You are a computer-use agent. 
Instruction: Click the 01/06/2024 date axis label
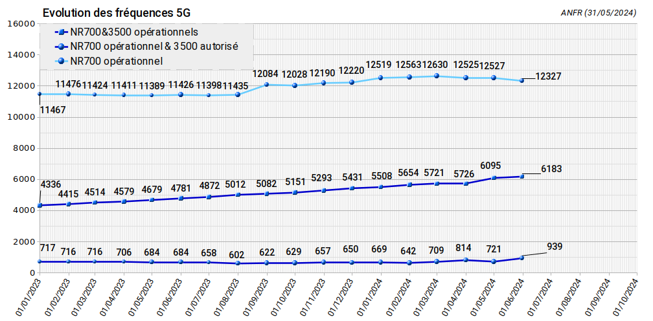pos(510,295)
